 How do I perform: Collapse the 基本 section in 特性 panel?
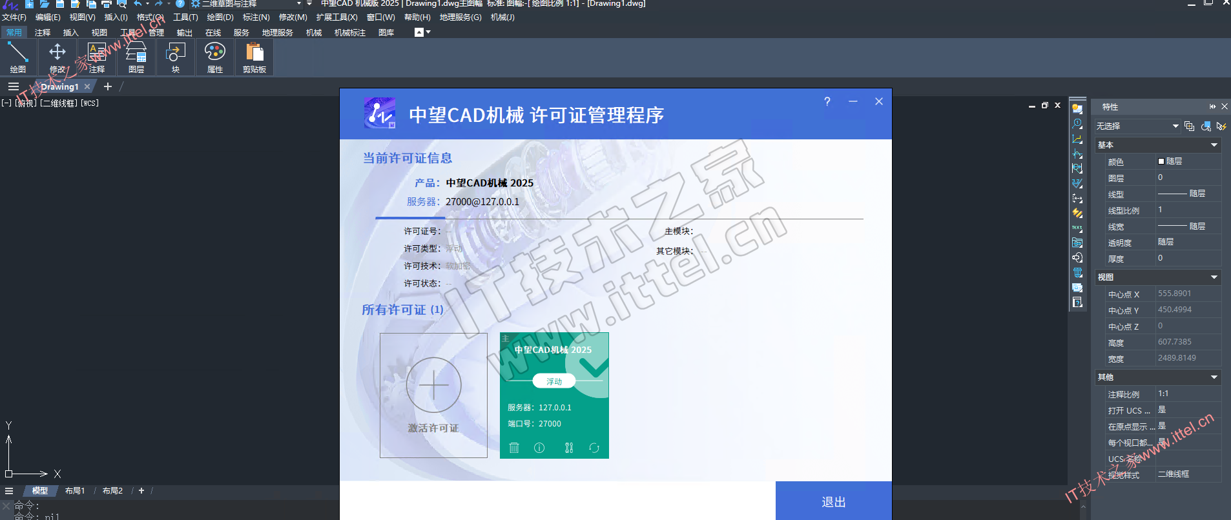1214,145
